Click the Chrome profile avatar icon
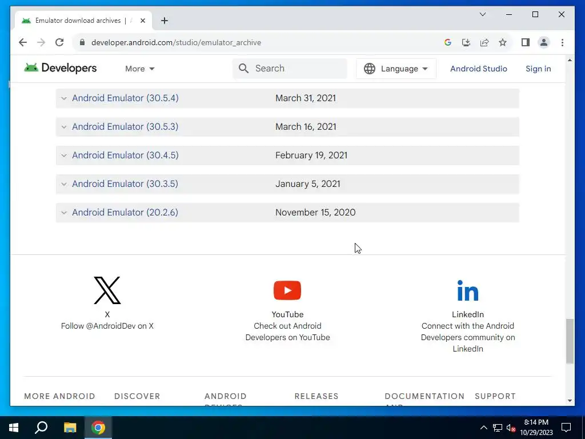This screenshot has height=439, width=585. pos(544,42)
